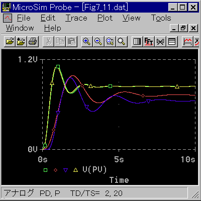Image resolution: width=201 pixels, height=201 pixels.
Task: Close the inner document window
Action: tap(193, 28)
